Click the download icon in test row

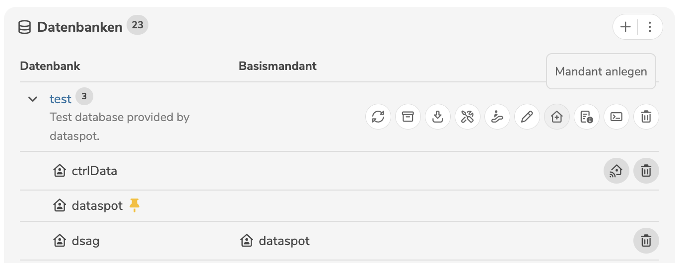click(438, 117)
